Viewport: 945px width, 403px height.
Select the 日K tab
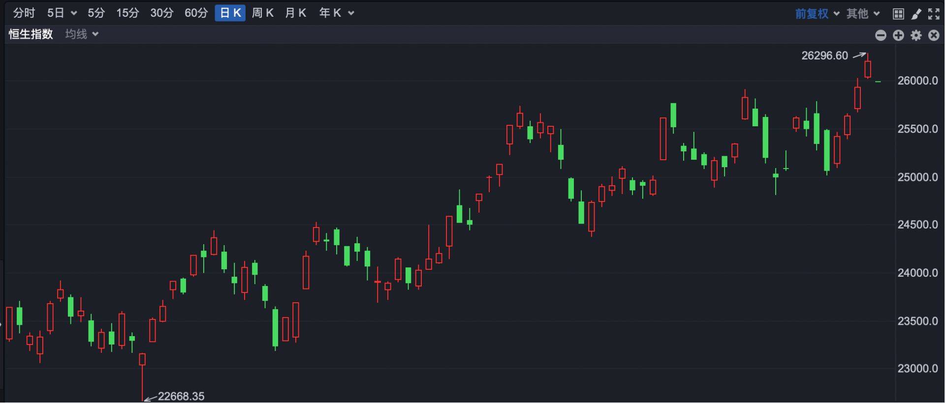coord(230,13)
